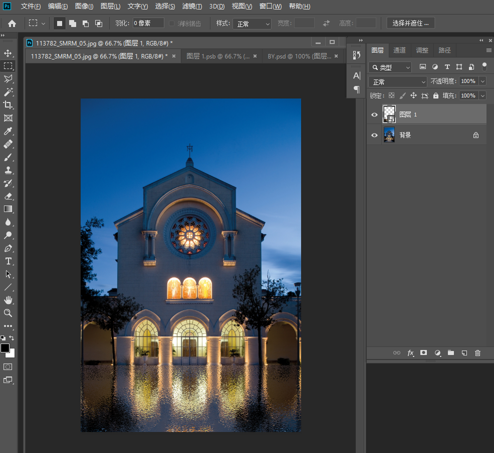Hide the 图层 1 layer
Image resolution: width=494 pixels, height=453 pixels.
tap(374, 114)
